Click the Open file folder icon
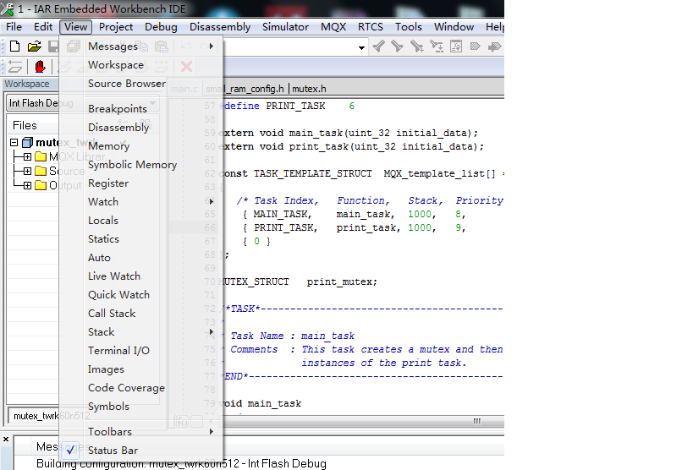693x470 pixels. [34, 46]
